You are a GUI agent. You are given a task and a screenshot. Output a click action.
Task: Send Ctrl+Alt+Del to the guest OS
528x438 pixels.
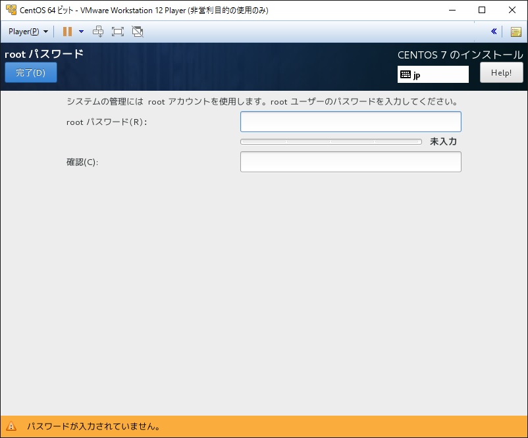[97, 31]
